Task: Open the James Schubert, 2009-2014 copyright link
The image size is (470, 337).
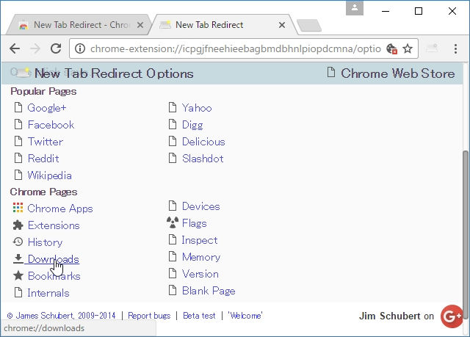Action: (x=61, y=316)
